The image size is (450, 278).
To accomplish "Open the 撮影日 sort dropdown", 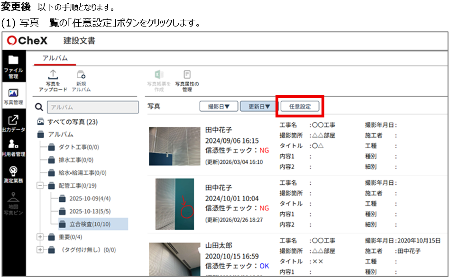I will tap(218, 107).
